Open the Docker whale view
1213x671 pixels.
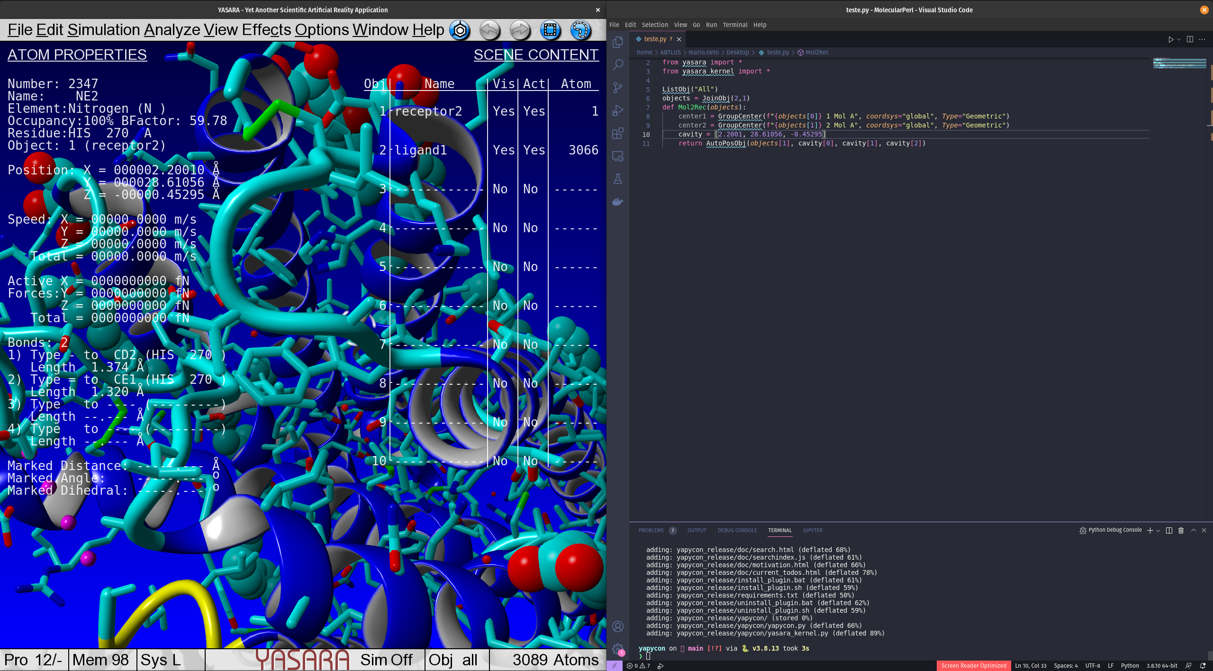click(x=617, y=201)
